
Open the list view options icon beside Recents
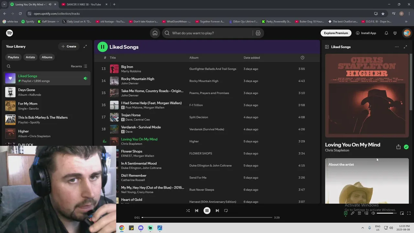coord(85,66)
